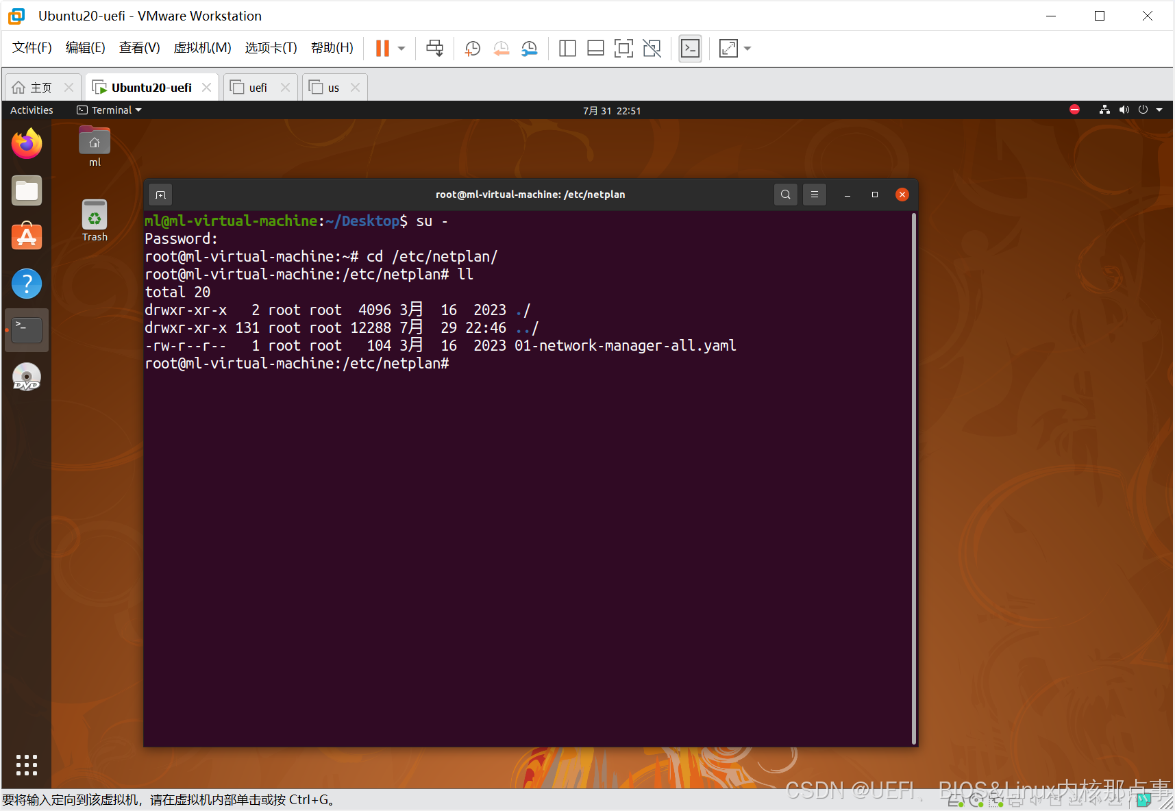The image size is (1175, 811).
Task: Toggle the thumbnail bar view
Action: pos(595,48)
